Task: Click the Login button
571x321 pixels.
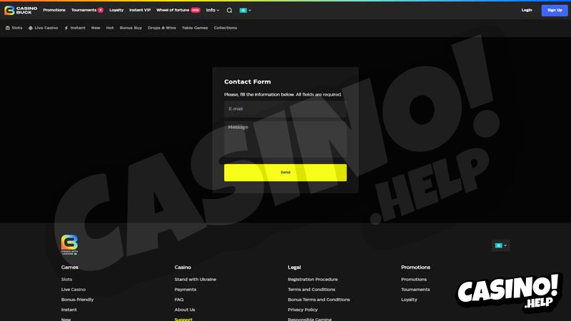Action: 527,10
